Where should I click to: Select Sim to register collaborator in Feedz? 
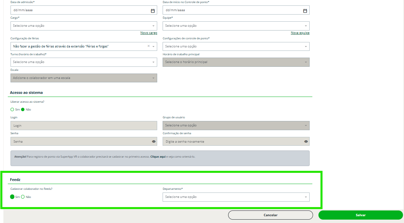point(13,197)
